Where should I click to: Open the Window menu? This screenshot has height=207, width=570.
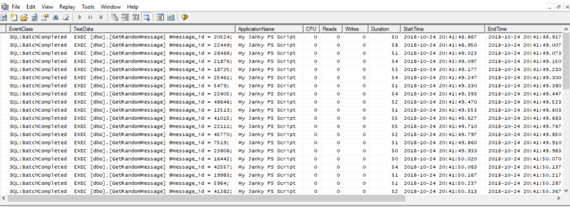tap(111, 7)
